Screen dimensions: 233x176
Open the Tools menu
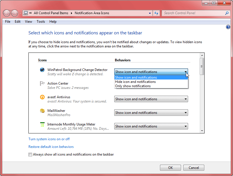[x=41, y=22]
